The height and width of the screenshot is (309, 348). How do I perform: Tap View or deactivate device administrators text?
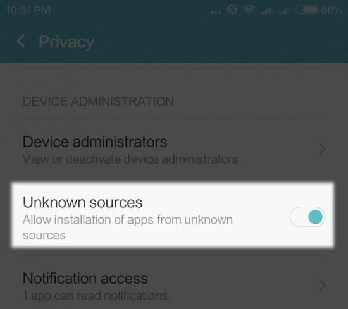[x=130, y=159]
